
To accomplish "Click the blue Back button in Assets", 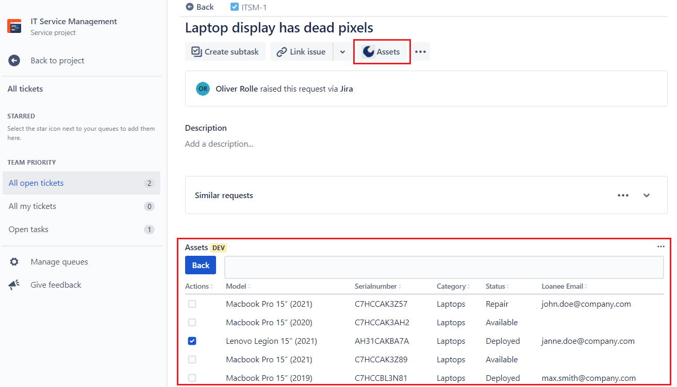I will click(201, 265).
